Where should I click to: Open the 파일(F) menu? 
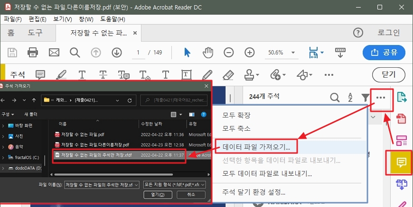pos(13,19)
